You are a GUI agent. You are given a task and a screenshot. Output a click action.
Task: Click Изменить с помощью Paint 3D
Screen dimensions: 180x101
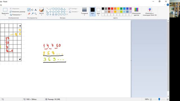pos(150,12)
